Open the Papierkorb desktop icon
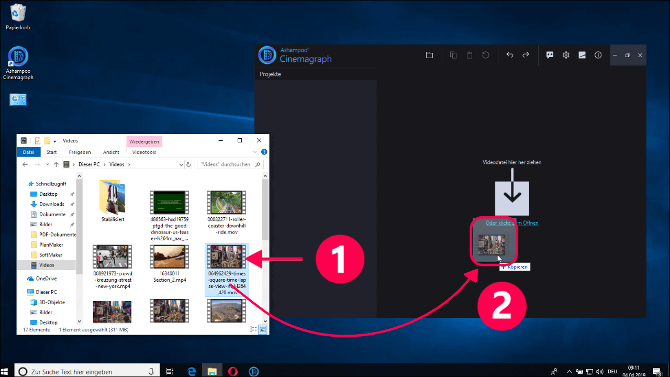This screenshot has width=670, height=377. (x=18, y=17)
